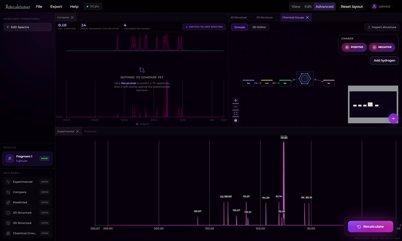The width and height of the screenshot is (402, 241).
Task: Open the Help menu
Action: click(x=74, y=7)
